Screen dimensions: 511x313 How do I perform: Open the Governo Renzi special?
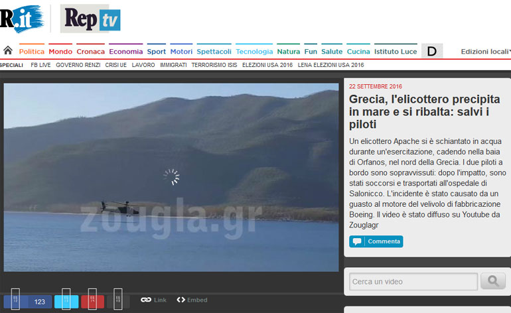tap(78, 65)
